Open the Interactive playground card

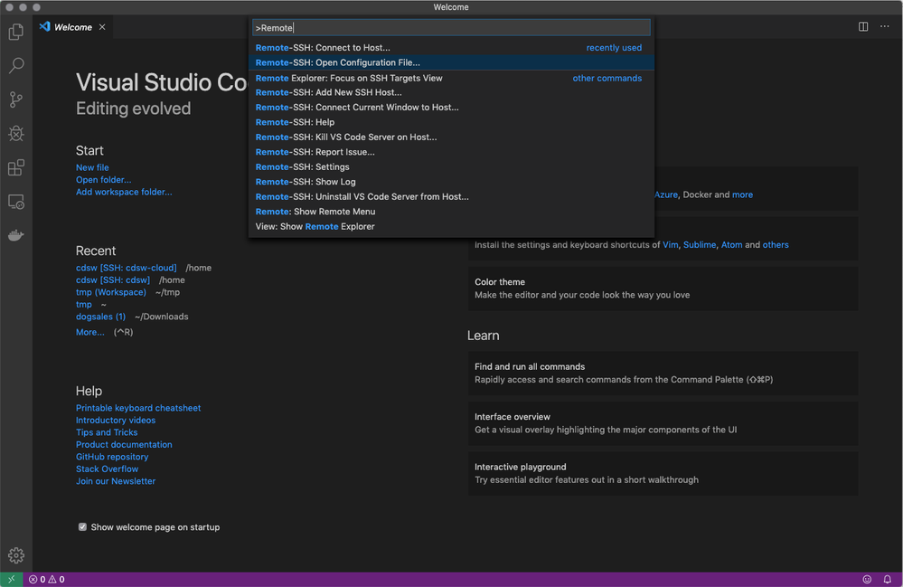tap(663, 474)
